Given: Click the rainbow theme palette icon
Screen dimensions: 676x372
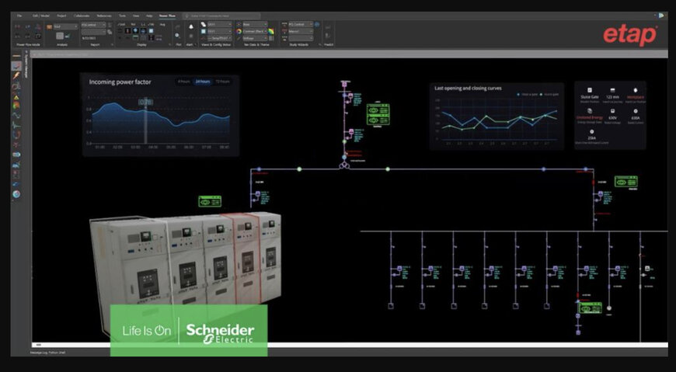Looking at the screenshot, I should point(271,32).
